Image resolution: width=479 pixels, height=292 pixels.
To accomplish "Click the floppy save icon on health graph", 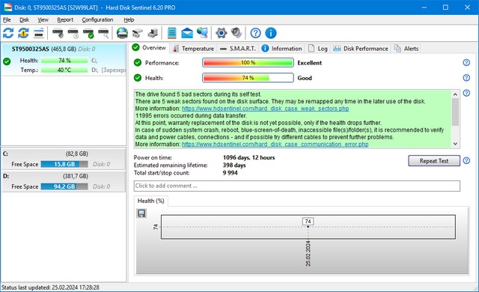I will (x=141, y=213).
